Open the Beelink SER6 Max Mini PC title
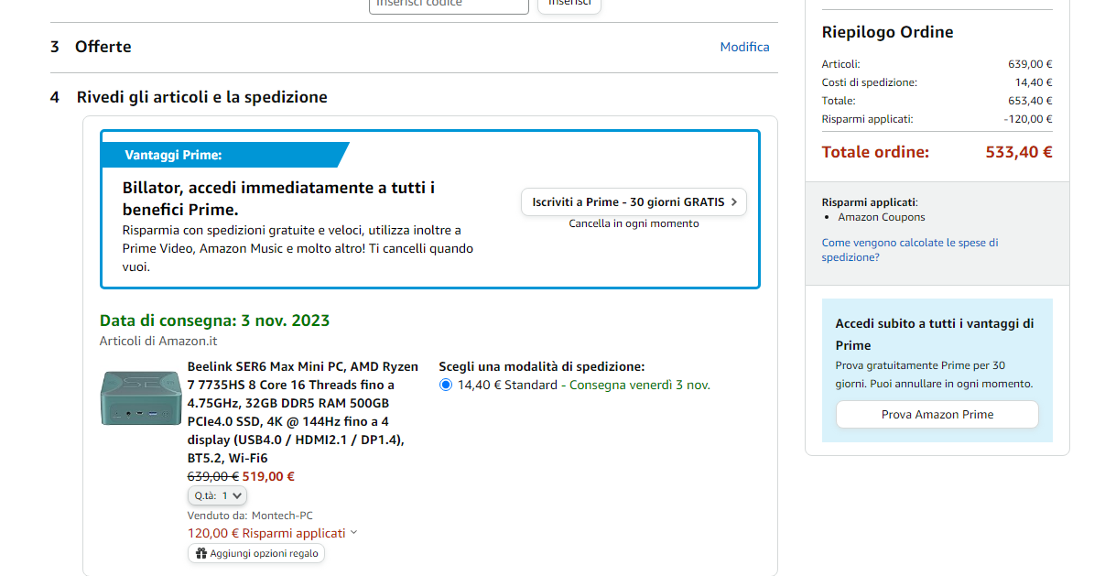This screenshot has width=1105, height=576. click(303, 412)
